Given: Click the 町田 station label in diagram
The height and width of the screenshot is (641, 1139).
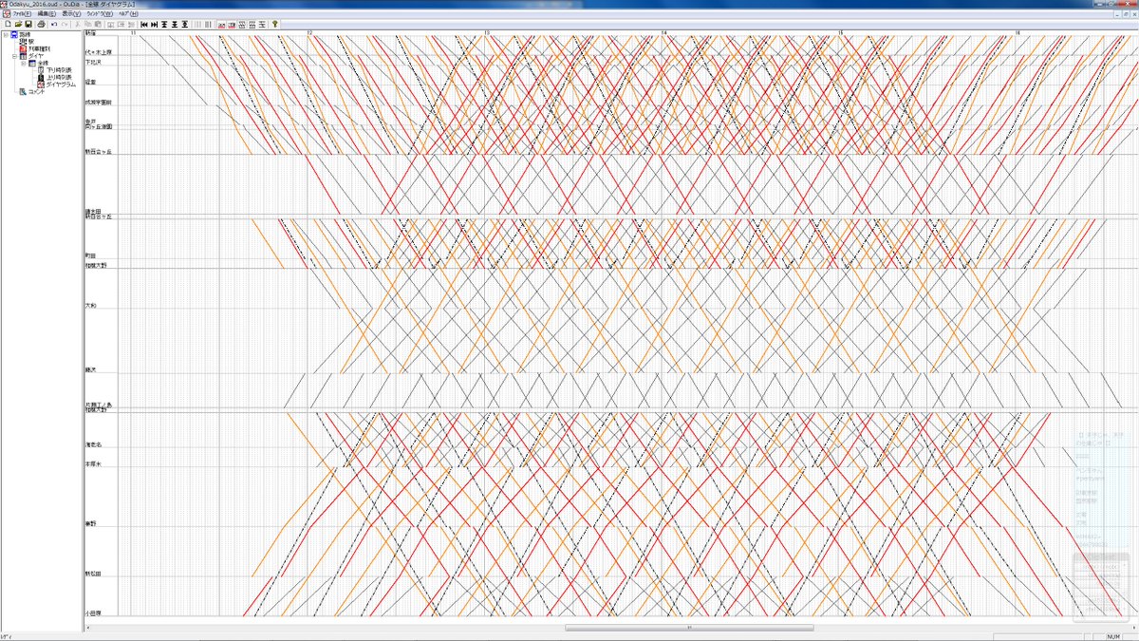Looking at the screenshot, I should [x=90, y=256].
